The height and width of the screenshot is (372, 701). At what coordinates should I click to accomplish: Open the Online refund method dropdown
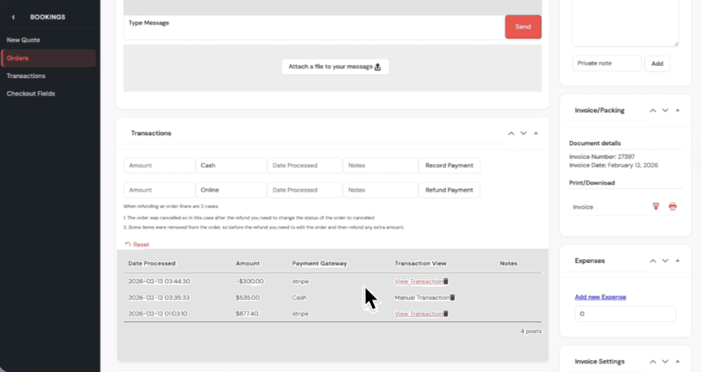pos(231,190)
